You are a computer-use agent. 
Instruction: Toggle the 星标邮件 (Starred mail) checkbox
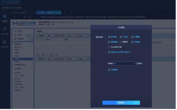109,42
